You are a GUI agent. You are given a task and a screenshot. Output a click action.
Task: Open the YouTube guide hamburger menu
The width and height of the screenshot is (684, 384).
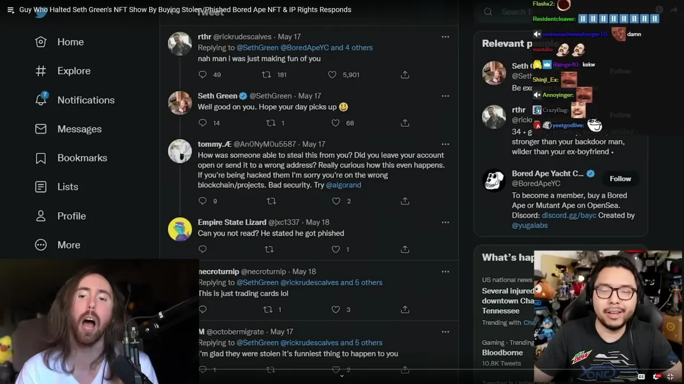11,10
